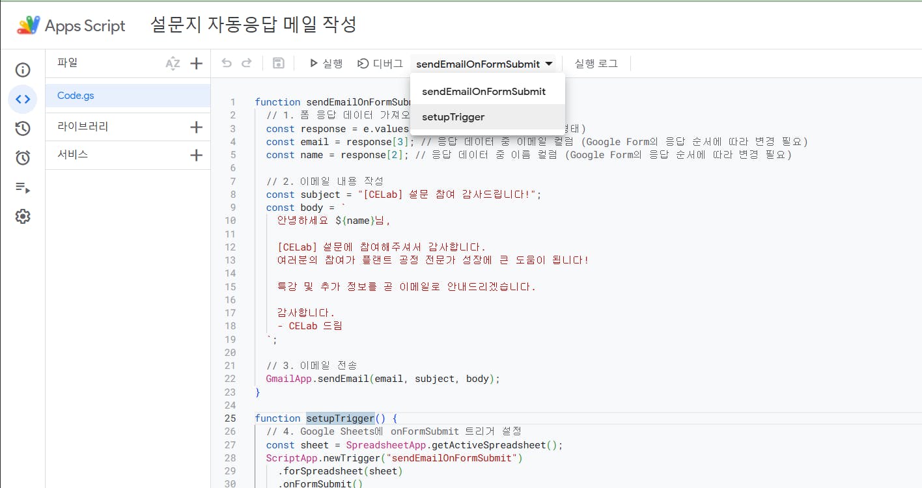Click the '// 2. 이메일 내용 작성' comment
This screenshot has width=922, height=488.
click(x=325, y=181)
